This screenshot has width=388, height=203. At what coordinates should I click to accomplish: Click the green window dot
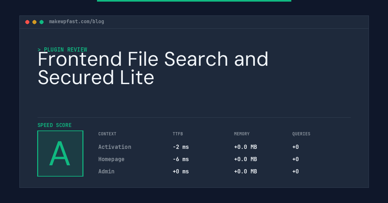click(x=41, y=22)
